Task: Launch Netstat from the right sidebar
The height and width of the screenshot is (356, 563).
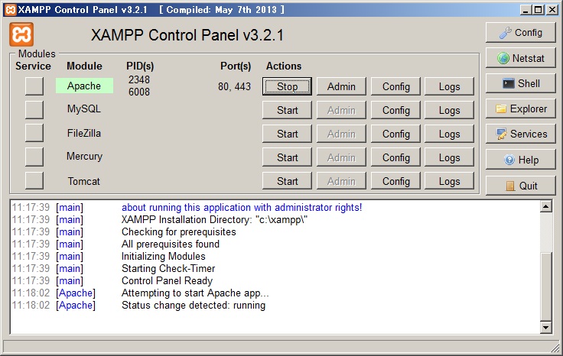Action: [x=520, y=58]
